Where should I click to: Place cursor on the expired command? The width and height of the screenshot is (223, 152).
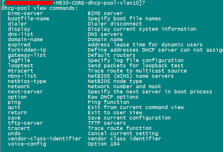[x=19, y=45]
